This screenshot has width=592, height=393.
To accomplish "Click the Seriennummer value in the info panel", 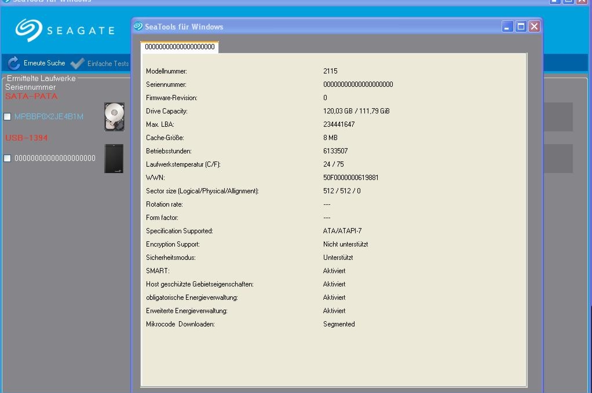I will click(358, 85).
